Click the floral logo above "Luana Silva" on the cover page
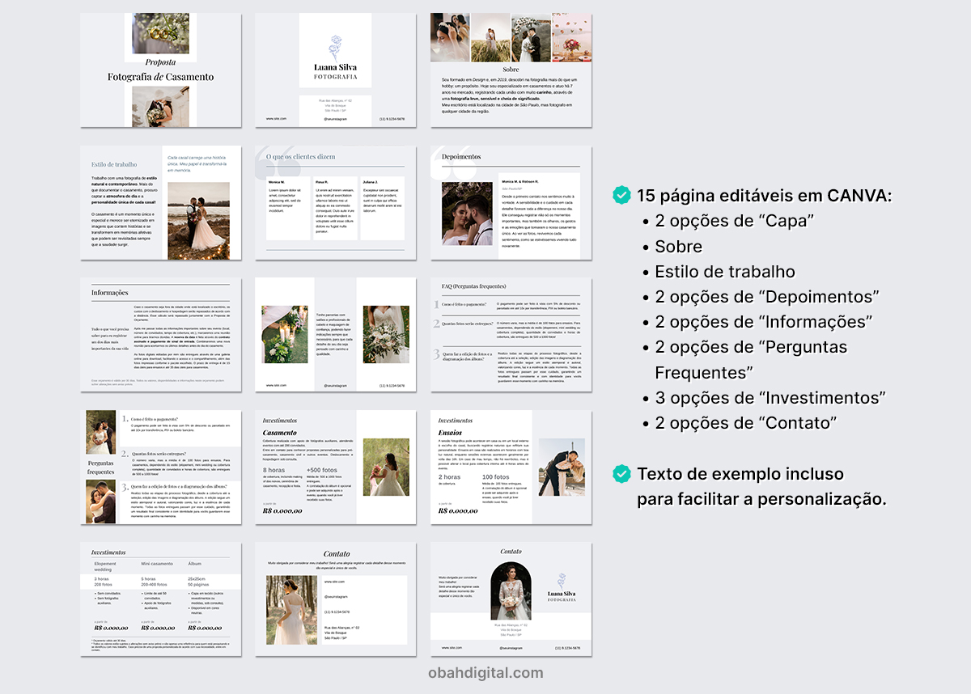This screenshot has height=694, width=971. pos(335,48)
